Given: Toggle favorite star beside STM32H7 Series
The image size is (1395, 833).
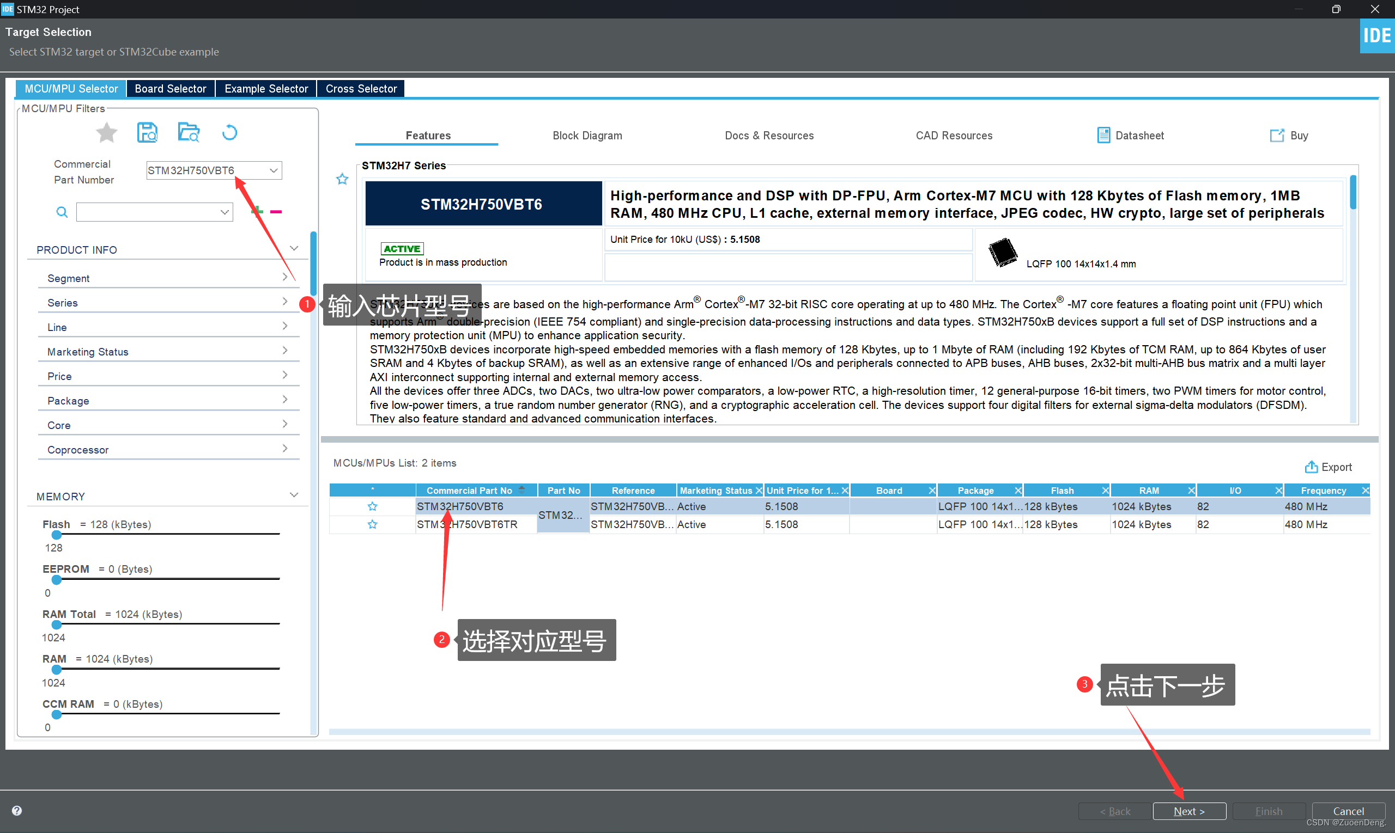Looking at the screenshot, I should (x=342, y=179).
